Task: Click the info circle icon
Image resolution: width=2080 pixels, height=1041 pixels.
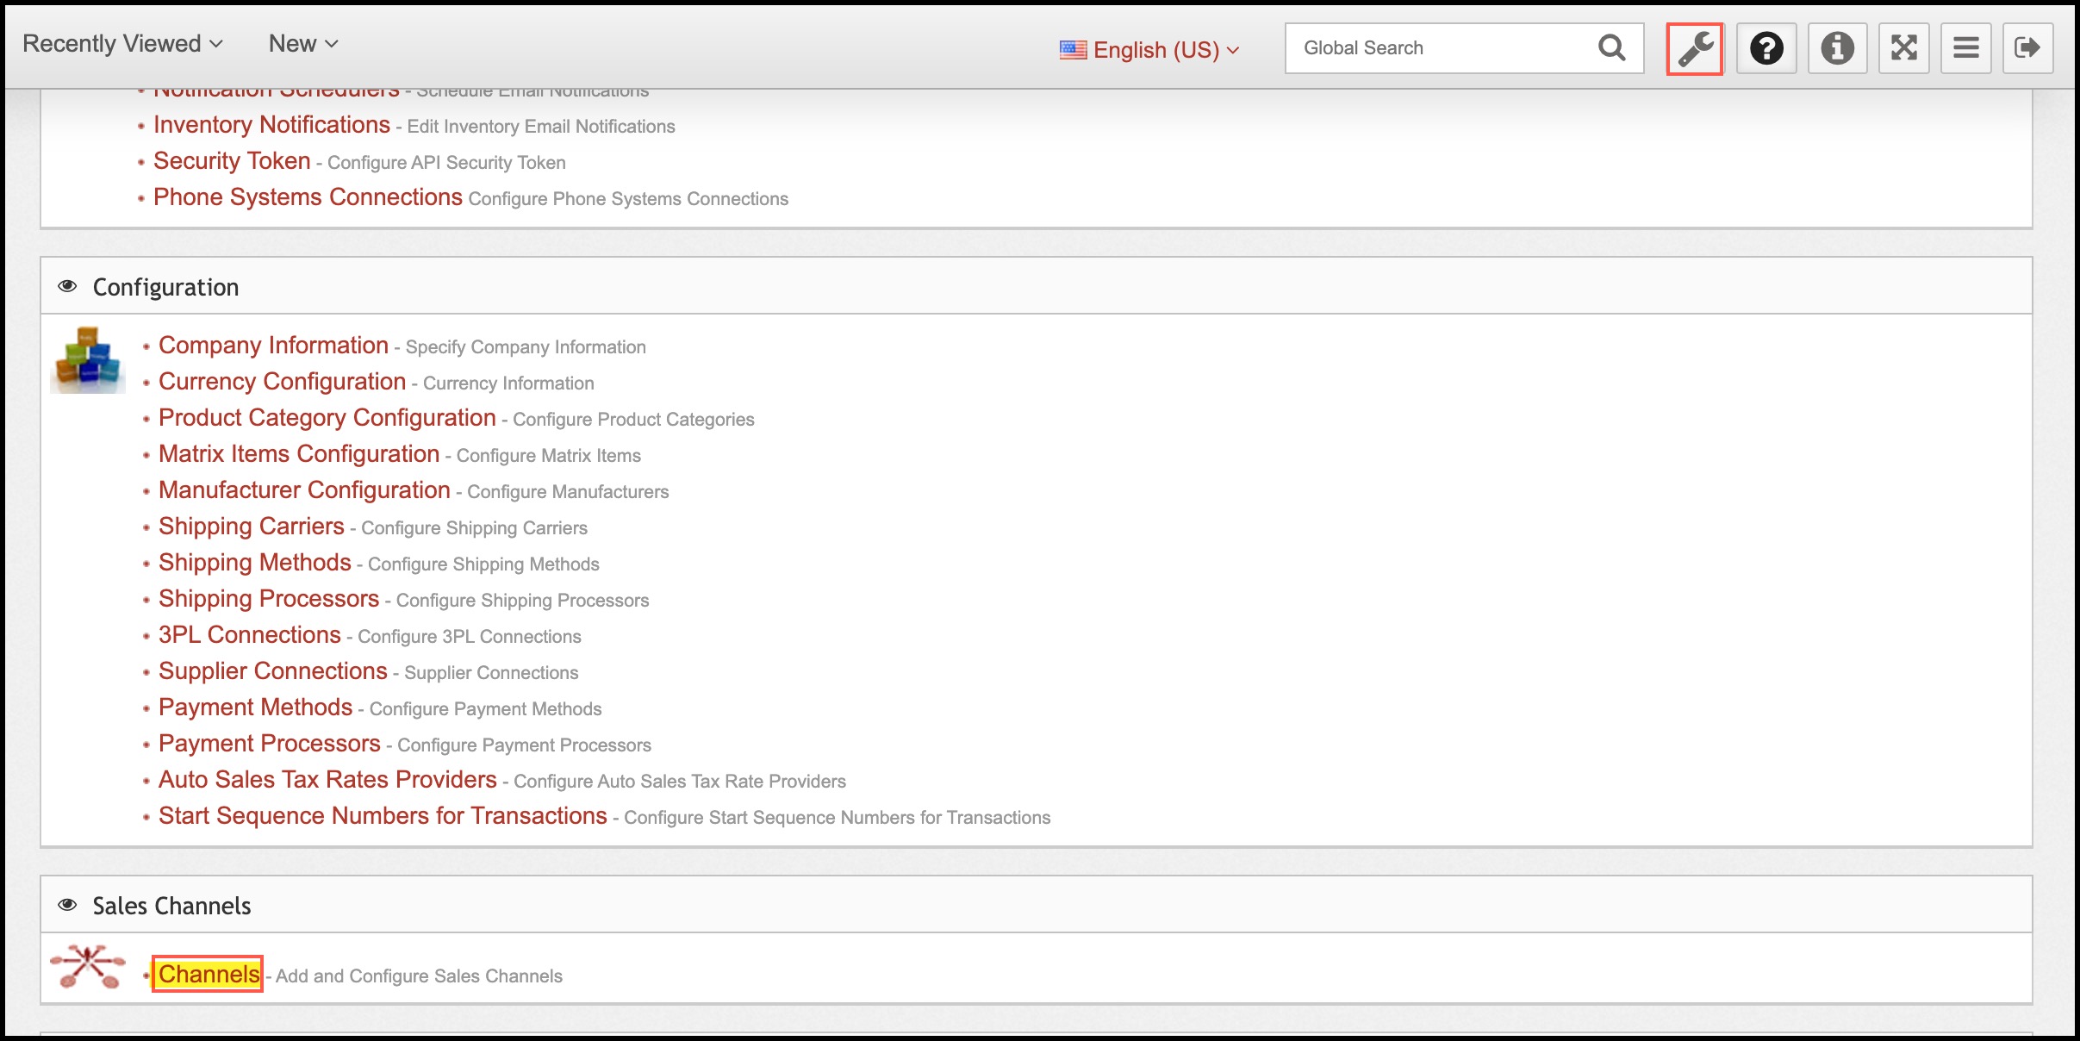Action: (1836, 48)
